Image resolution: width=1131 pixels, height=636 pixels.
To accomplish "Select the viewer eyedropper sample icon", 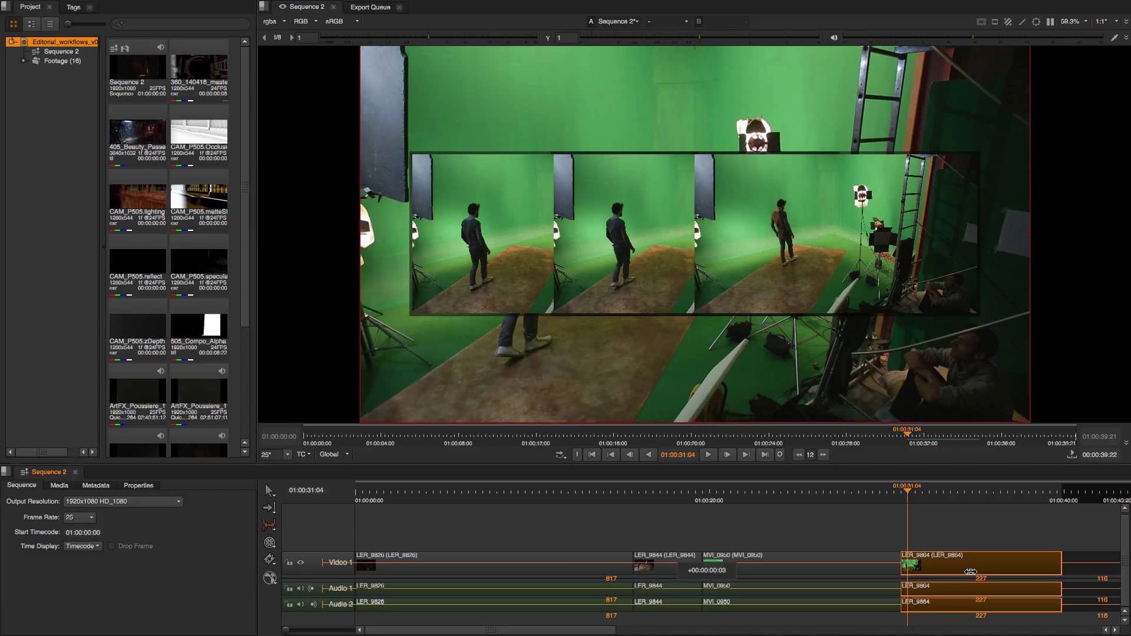I will point(1023,21).
